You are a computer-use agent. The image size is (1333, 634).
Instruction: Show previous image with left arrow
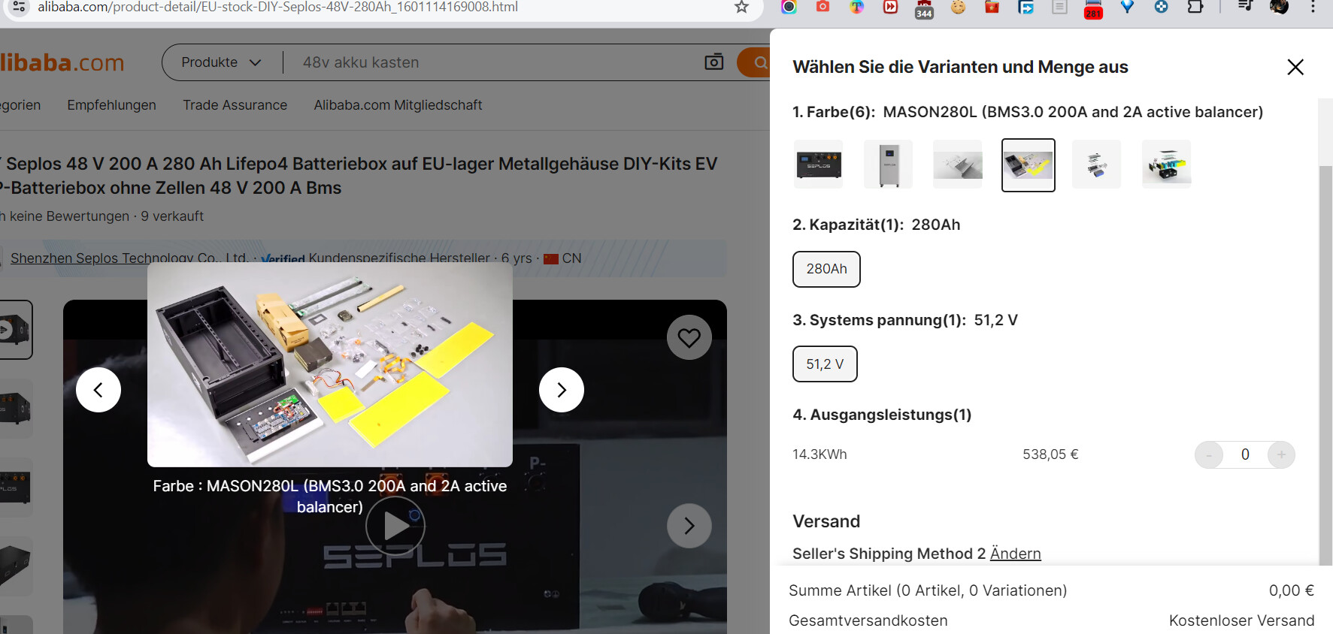98,390
